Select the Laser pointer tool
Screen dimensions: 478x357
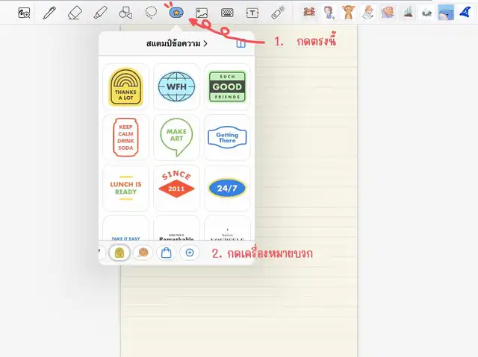[278, 13]
